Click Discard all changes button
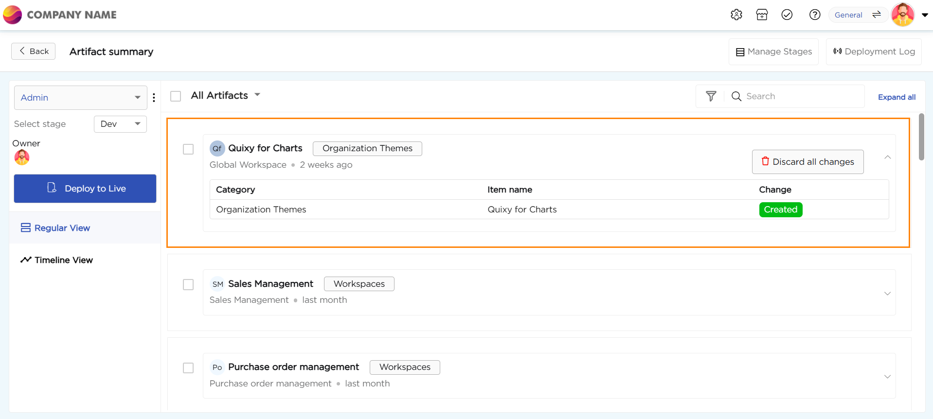Viewport: 933px width, 419px height. 807,162
